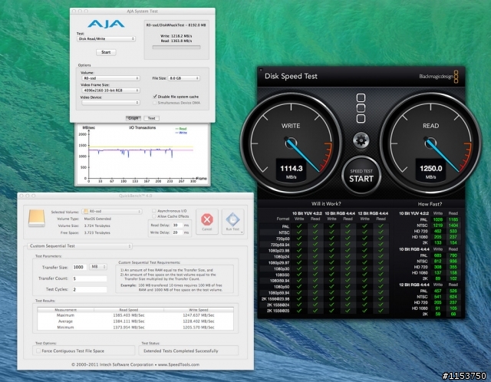491x382 pixels.
Task: Click Extended Tests Completed Successfully status
Action: [x=181, y=351]
